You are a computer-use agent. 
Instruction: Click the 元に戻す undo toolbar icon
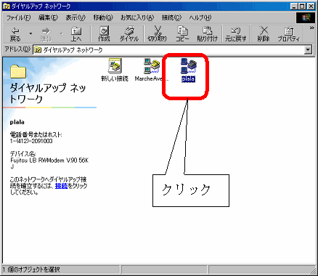point(235,33)
